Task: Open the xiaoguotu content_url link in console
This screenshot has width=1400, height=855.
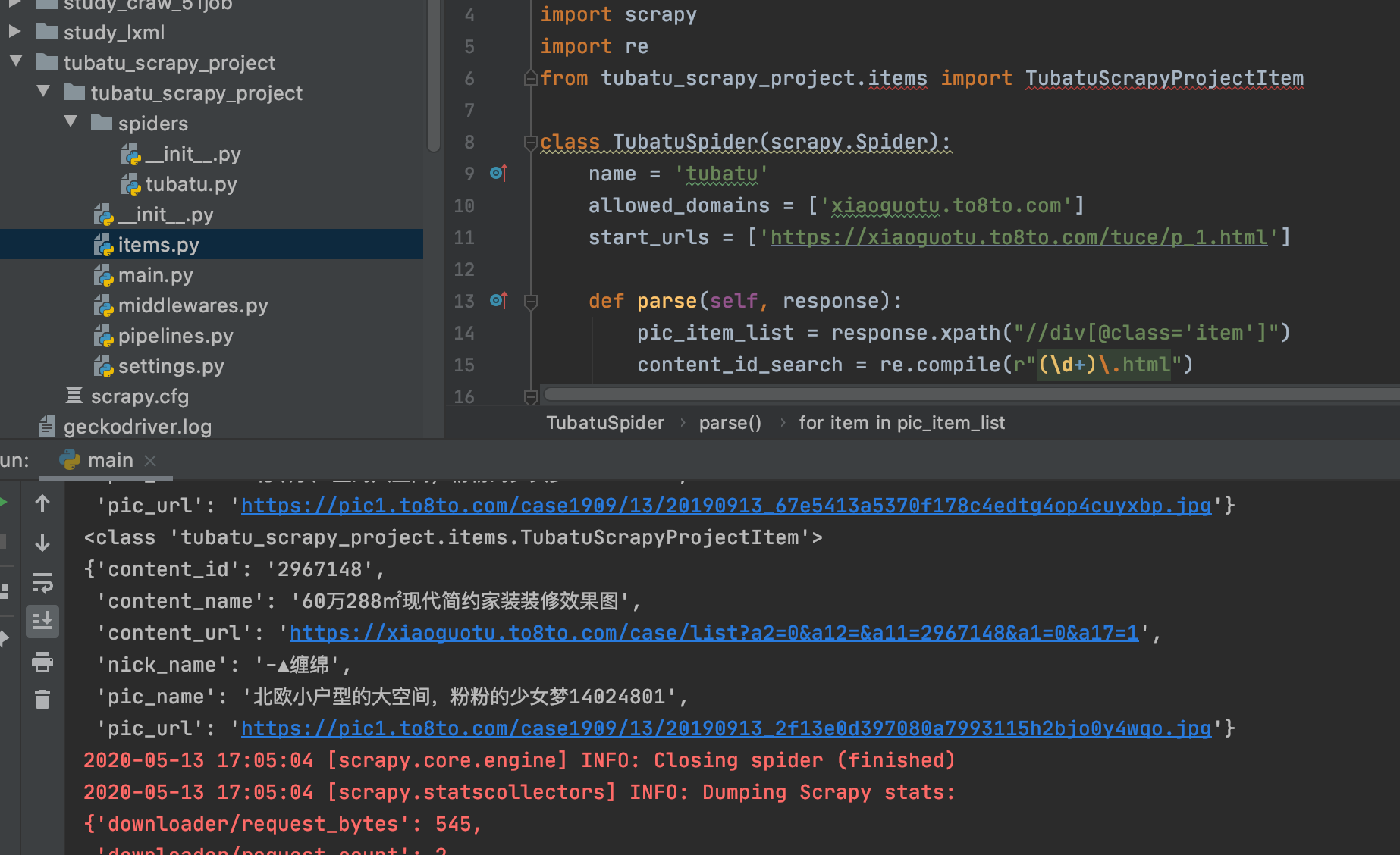Action: coord(714,633)
